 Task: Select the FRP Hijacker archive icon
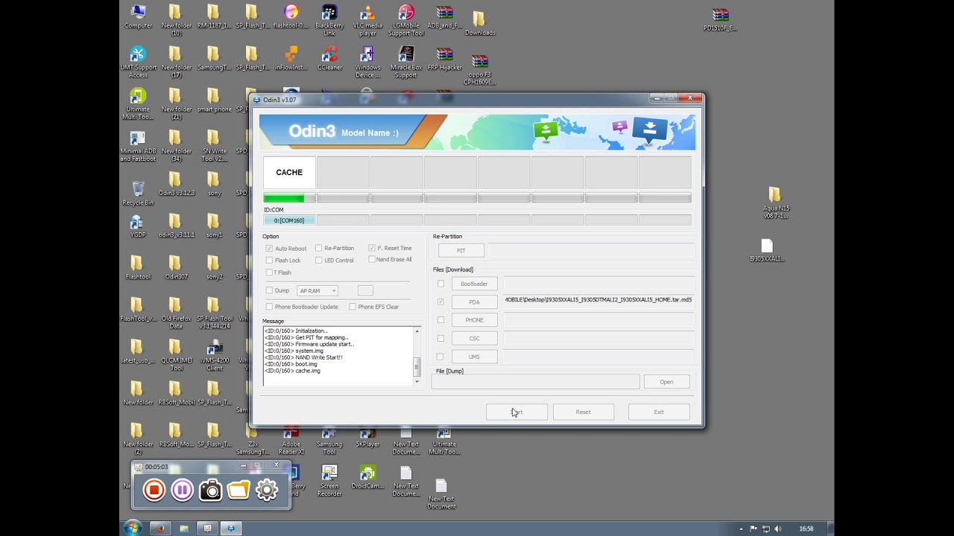coord(445,59)
